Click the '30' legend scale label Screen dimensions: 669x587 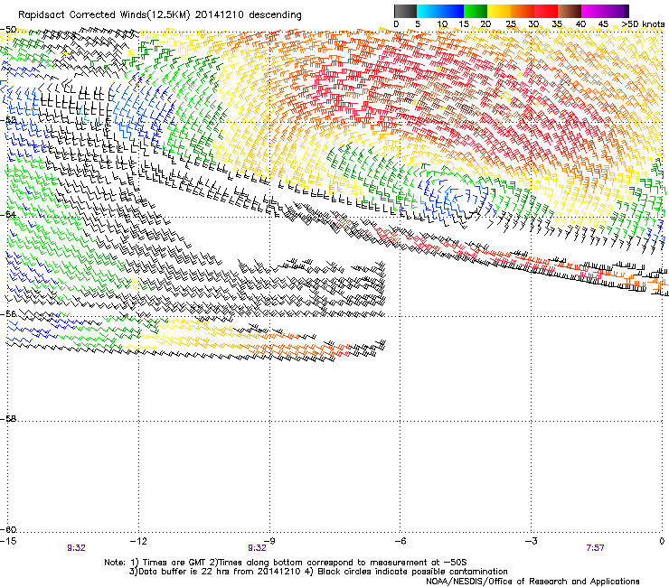[x=533, y=24]
